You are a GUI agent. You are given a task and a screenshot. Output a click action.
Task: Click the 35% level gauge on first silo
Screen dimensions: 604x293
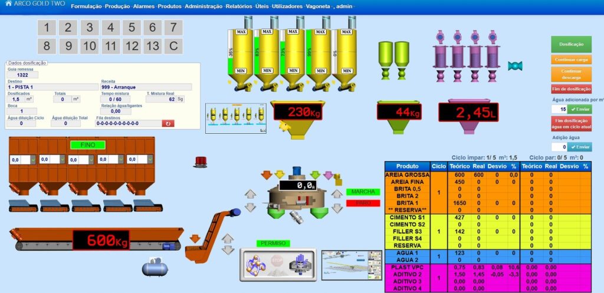click(230, 52)
